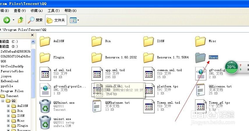Select Tencent in the folder tree
The image size is (249, 131).
[x=12, y=96]
